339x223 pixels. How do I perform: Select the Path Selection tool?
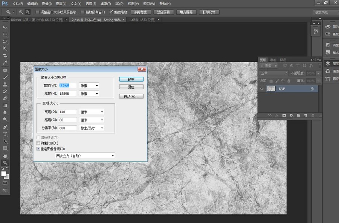(5, 141)
